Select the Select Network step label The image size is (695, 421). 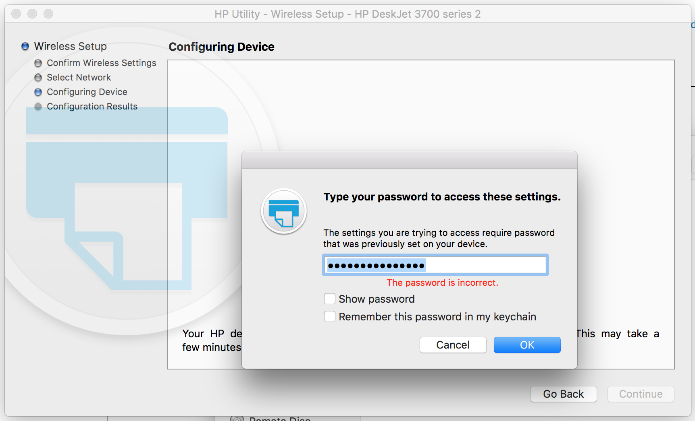click(x=79, y=78)
